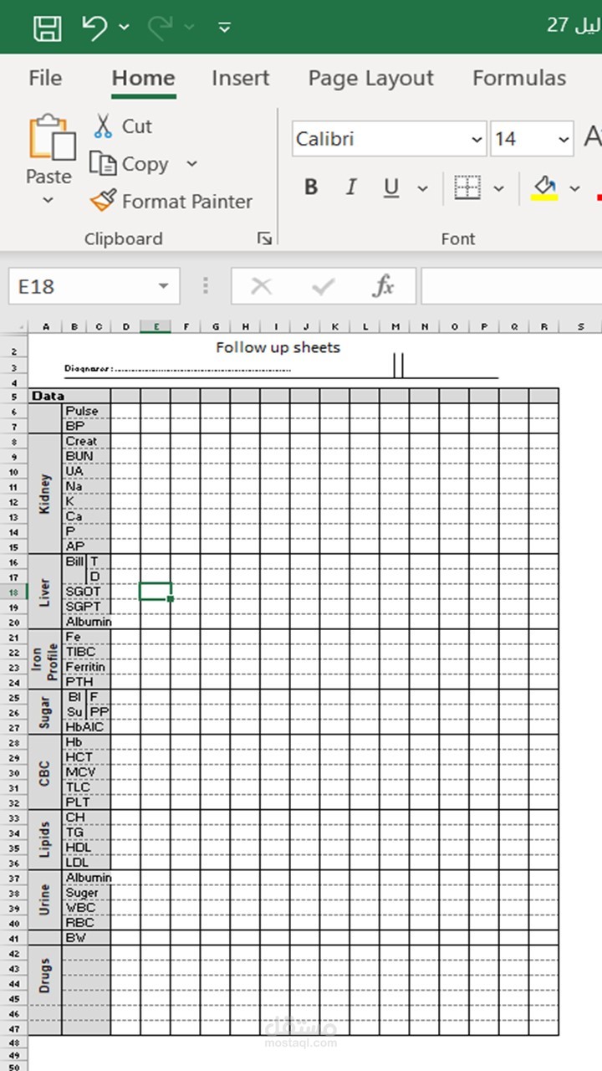Apply yellow fill color bucket
Viewport: 602px width, 1071px height.
pyautogui.click(x=544, y=187)
